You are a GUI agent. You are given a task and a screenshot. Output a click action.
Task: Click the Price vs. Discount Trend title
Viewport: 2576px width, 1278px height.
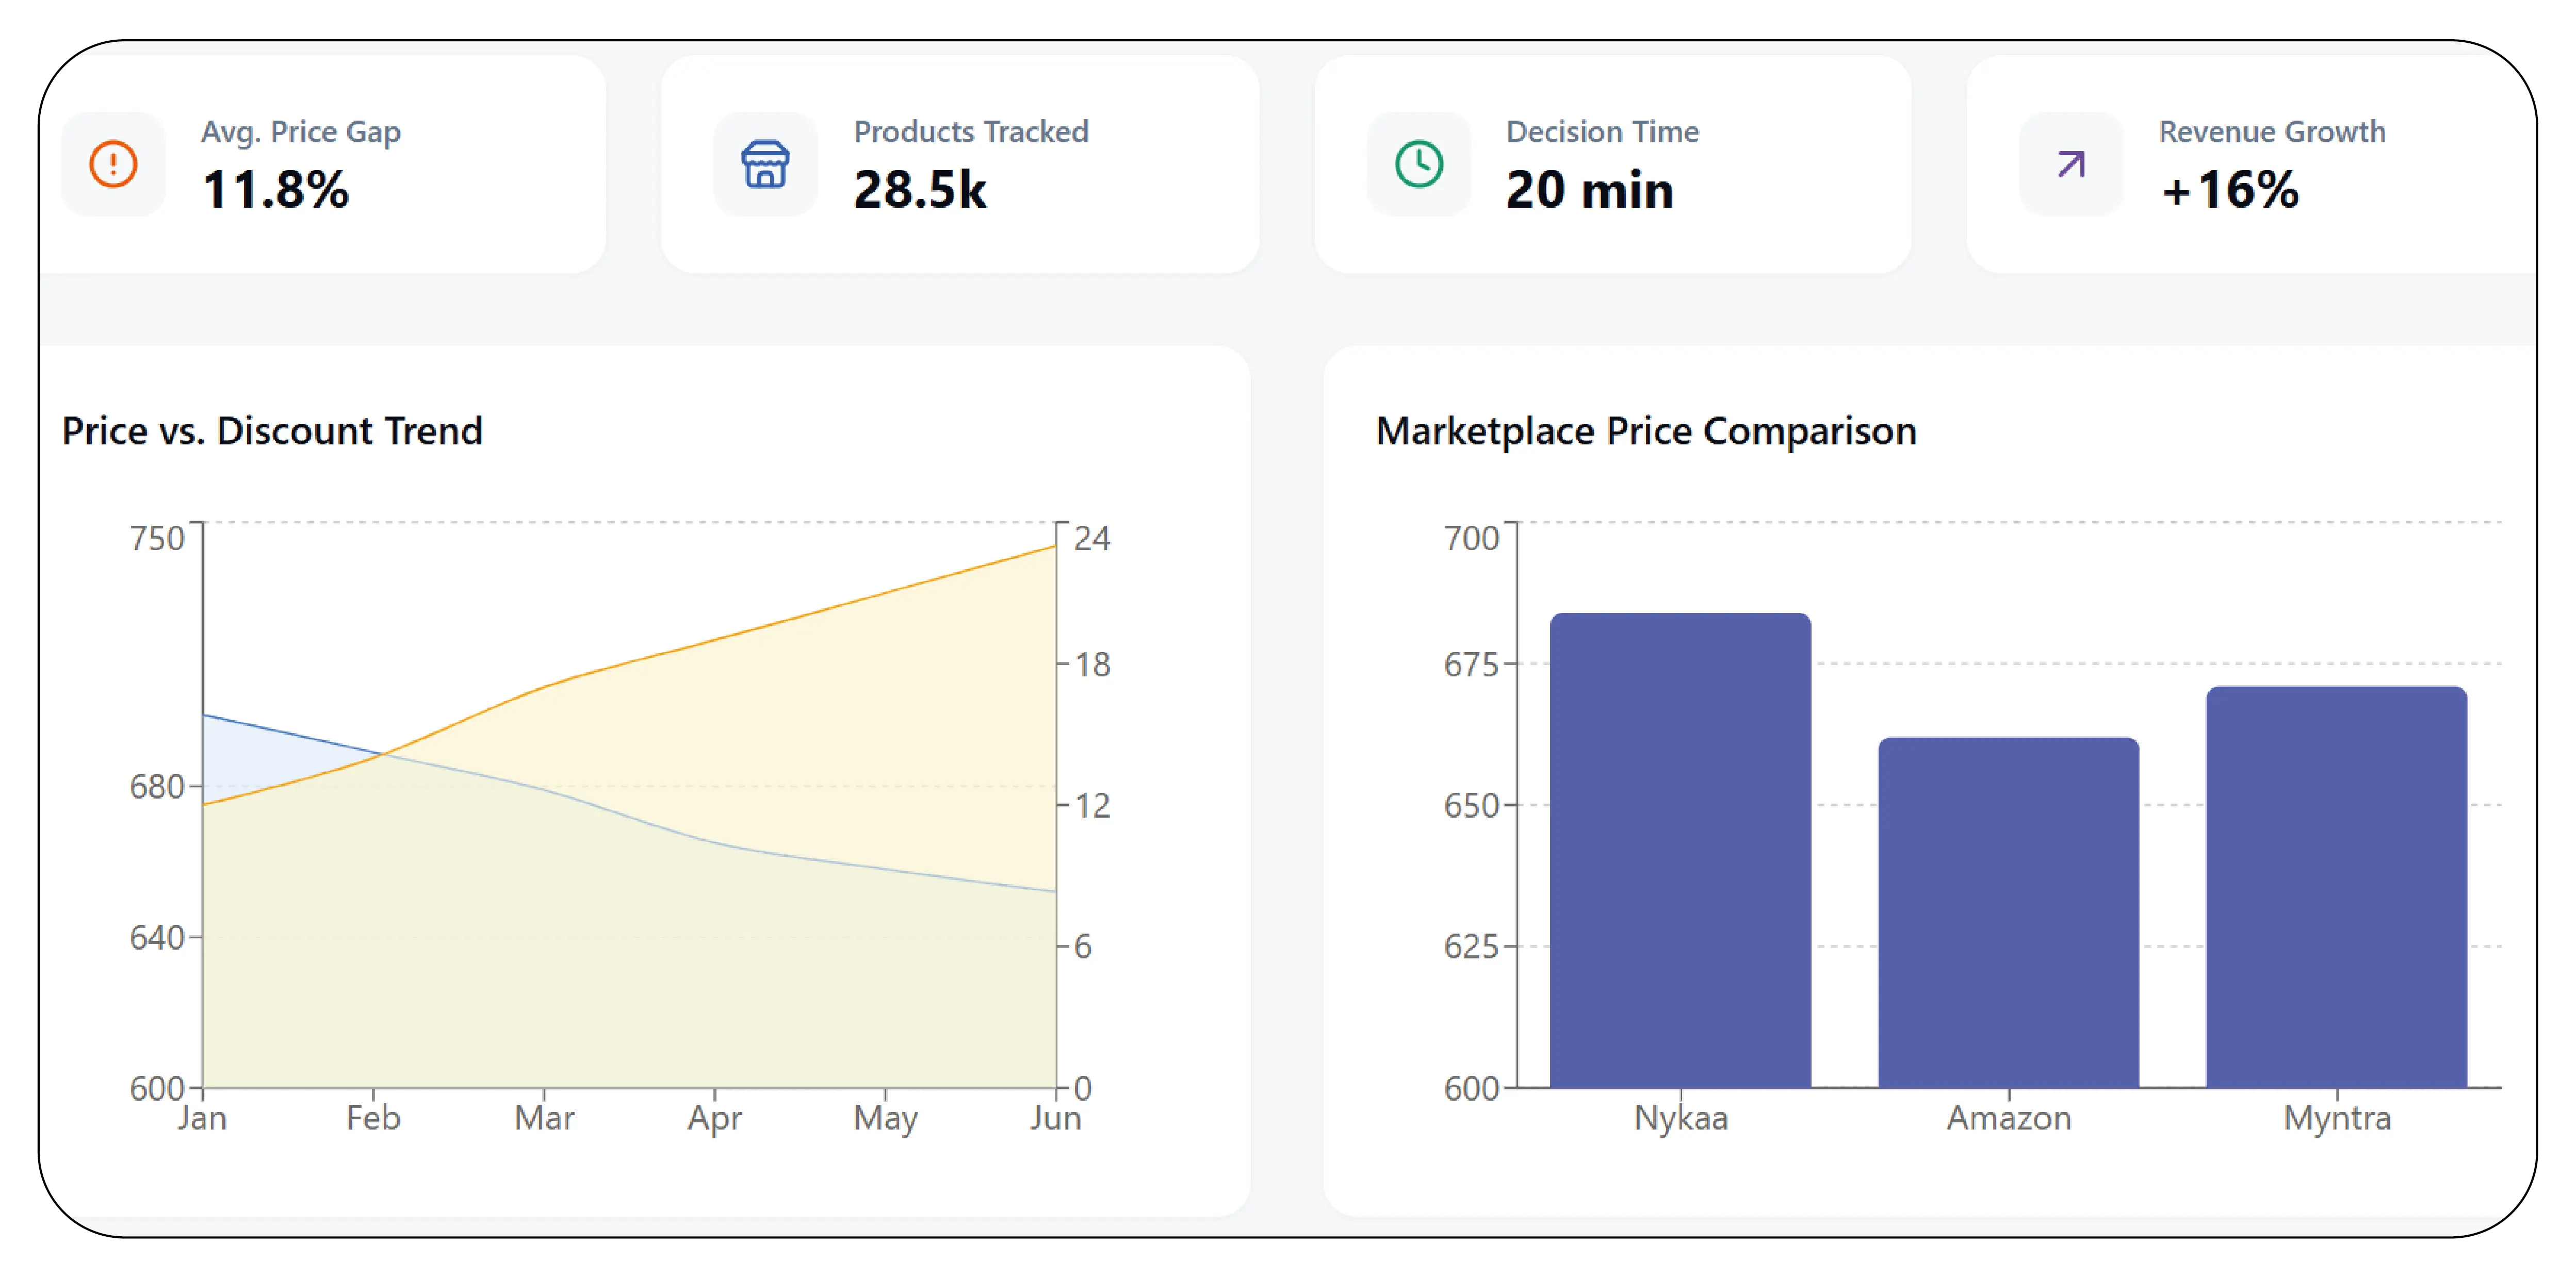click(x=272, y=431)
